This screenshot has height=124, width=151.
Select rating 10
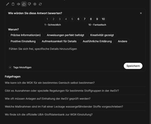point(103,19)
